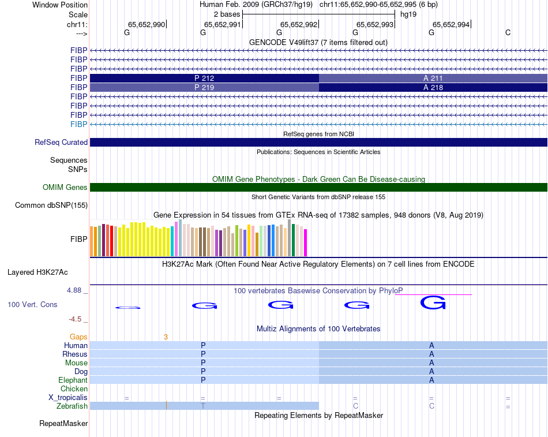Click the ---> sequence direction label
This screenshot has width=548, height=437.
click(x=81, y=33)
